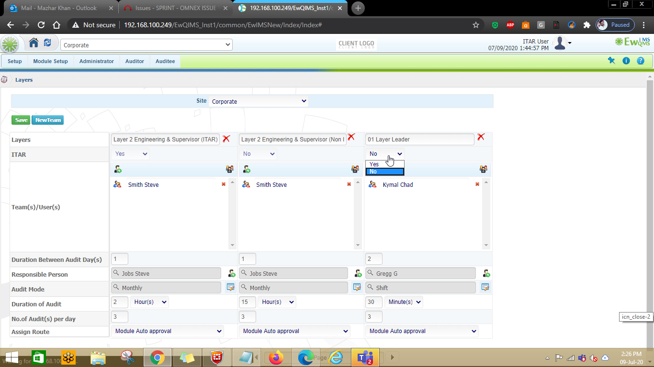Edit the first layer's name field

coord(165,139)
